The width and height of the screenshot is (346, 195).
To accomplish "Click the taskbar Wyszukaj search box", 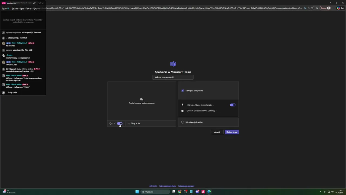I will 155,192.
